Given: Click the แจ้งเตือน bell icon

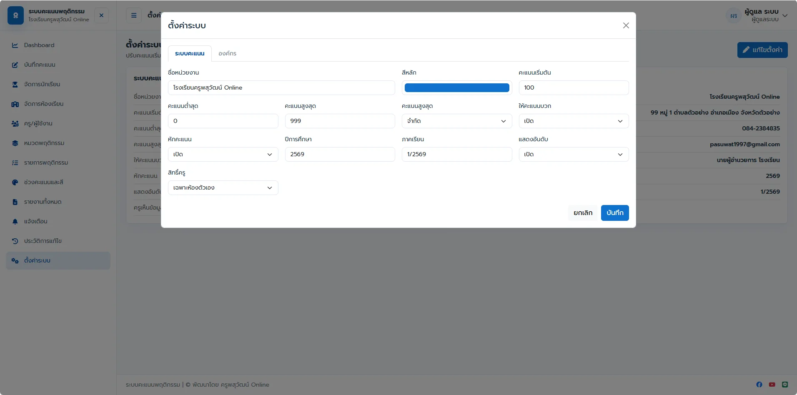Looking at the screenshot, I should pyautogui.click(x=15, y=221).
